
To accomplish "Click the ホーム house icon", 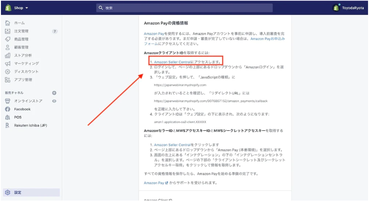I will point(8,23).
